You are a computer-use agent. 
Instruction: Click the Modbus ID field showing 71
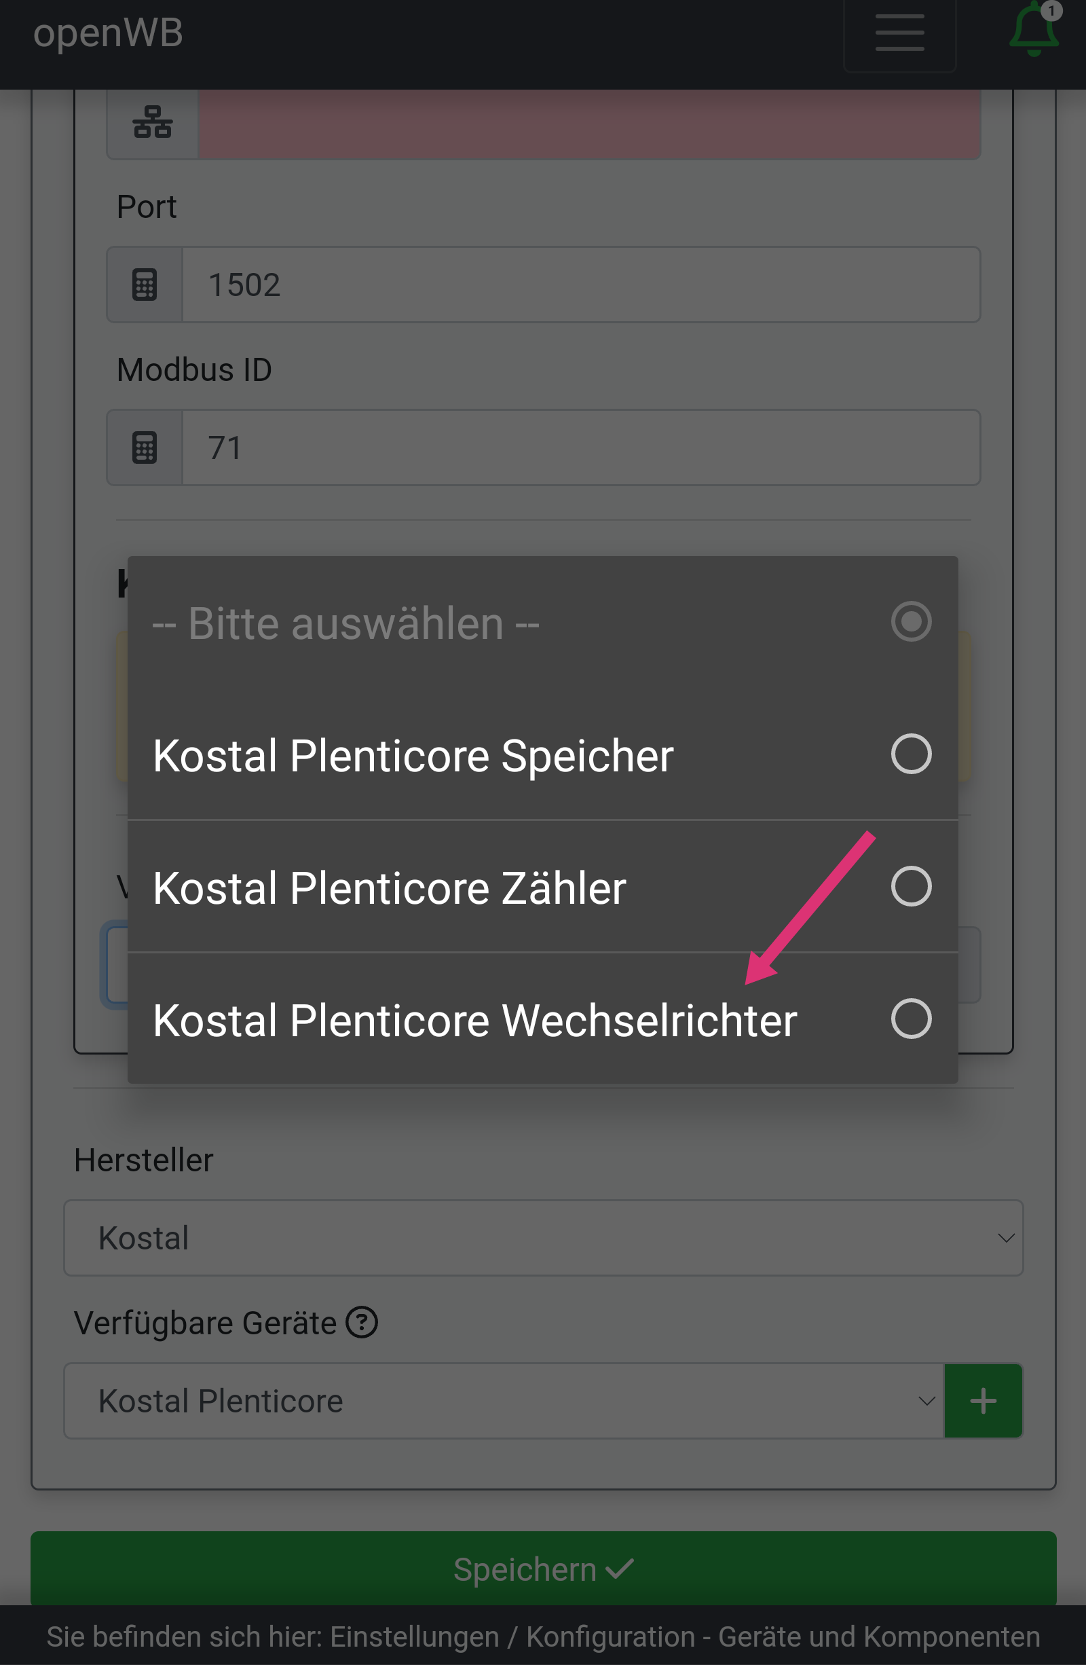point(580,447)
